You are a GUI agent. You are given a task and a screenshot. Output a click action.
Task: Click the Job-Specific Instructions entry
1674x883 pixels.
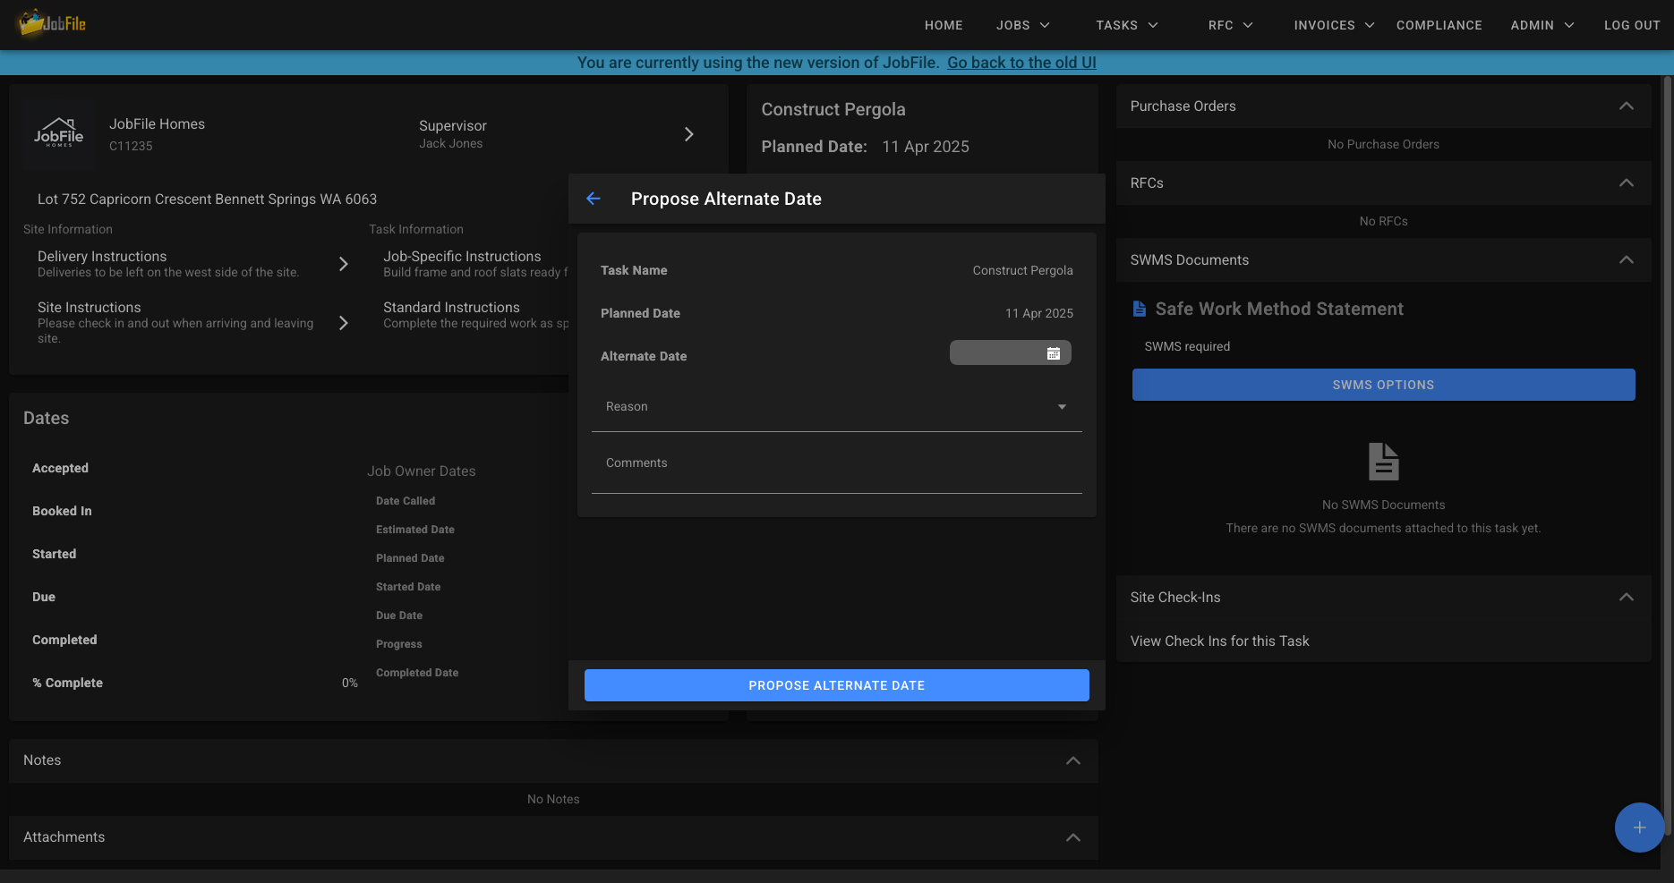click(x=475, y=264)
